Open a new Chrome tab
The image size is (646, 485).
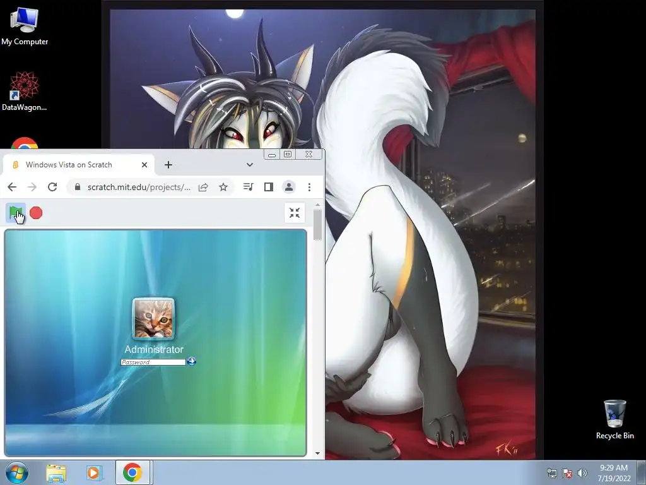pyautogui.click(x=168, y=165)
